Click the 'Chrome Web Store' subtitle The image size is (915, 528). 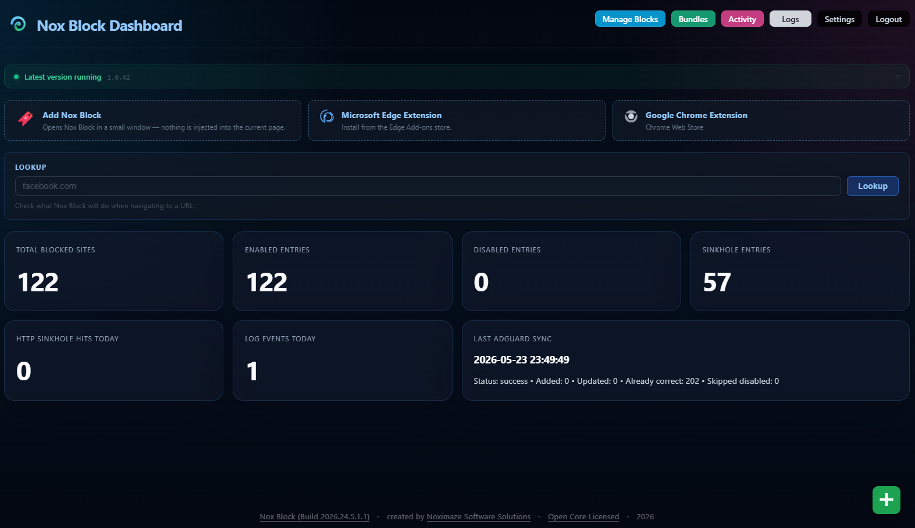pyautogui.click(x=674, y=127)
